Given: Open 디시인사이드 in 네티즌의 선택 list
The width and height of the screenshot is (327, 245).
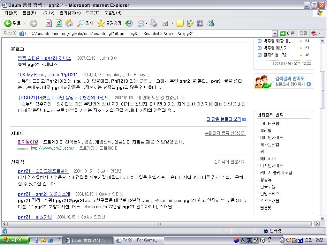Looking at the screenshot, I should [271, 166].
